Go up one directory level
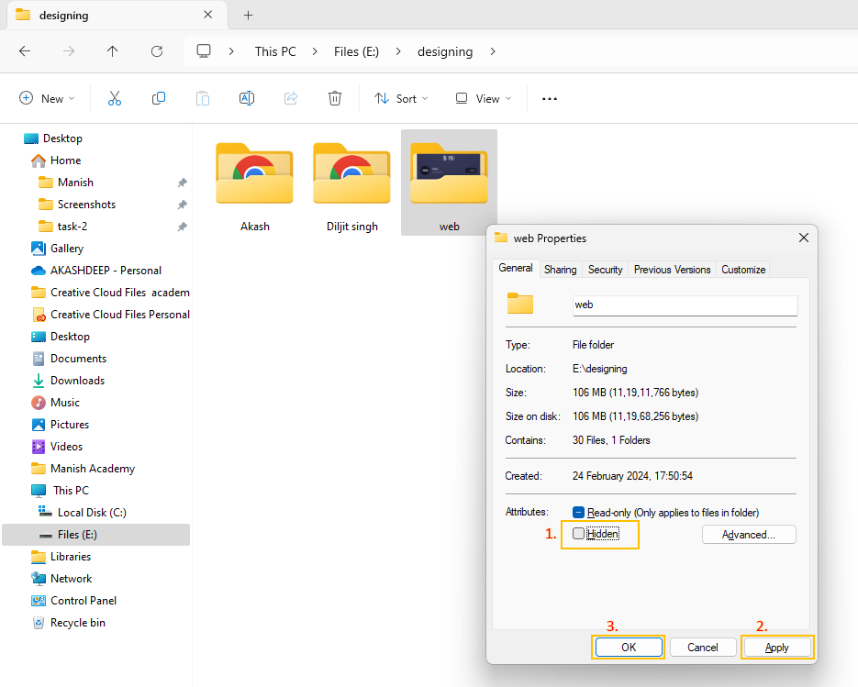This screenshot has width=858, height=687. click(x=113, y=51)
